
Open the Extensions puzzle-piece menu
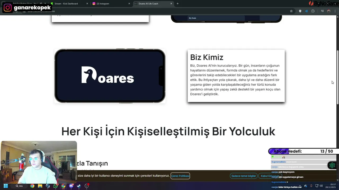tap(313, 11)
